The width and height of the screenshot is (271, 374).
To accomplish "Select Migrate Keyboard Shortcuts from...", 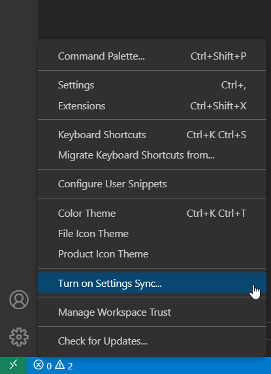I will 152,155.
